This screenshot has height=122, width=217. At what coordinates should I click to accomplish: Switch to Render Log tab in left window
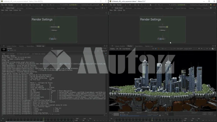click(x=40, y=46)
